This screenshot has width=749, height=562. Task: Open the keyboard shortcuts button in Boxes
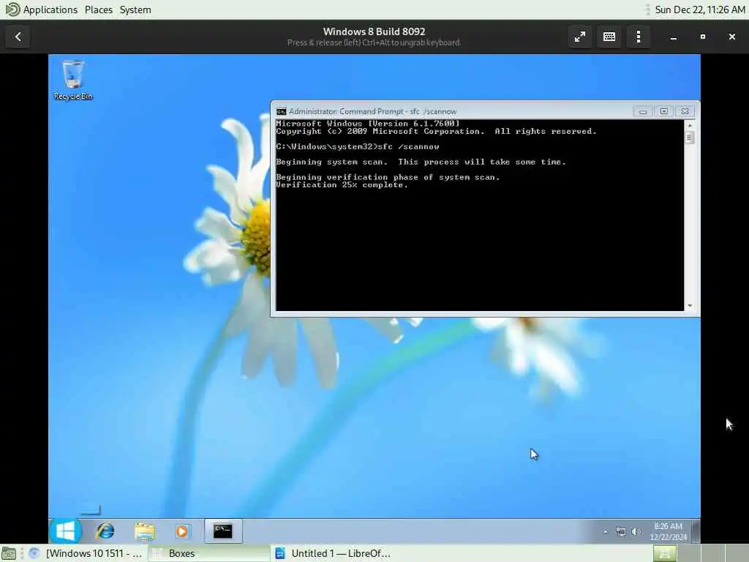(x=609, y=37)
